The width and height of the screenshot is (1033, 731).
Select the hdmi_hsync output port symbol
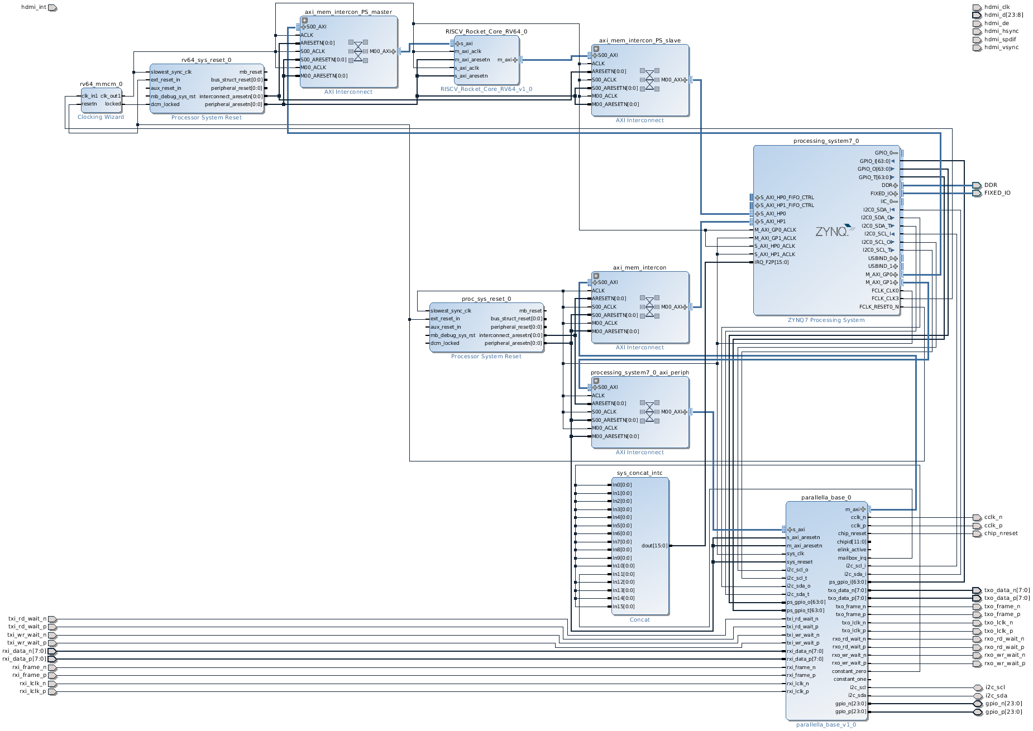click(x=977, y=32)
